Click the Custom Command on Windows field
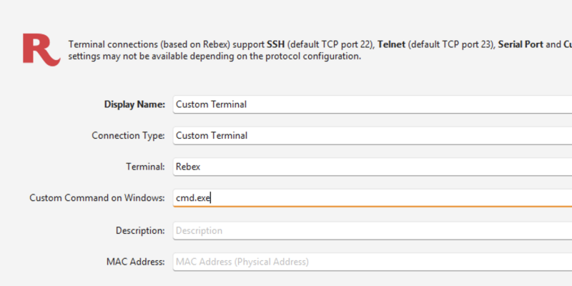Image resolution: width=572 pixels, height=286 pixels. [x=373, y=198]
